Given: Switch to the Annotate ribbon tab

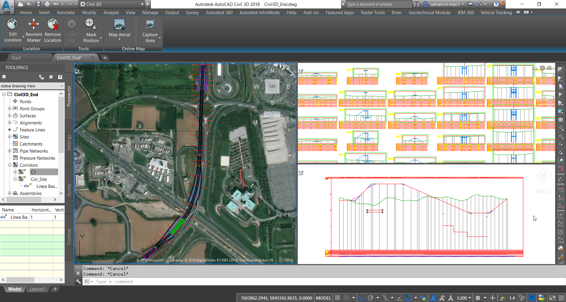Looking at the screenshot, I should pos(66,12).
